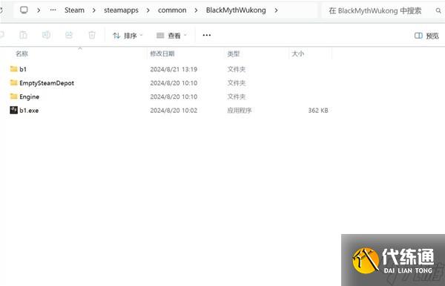
Task: Open the 查看 view dropdown
Action: click(x=171, y=36)
